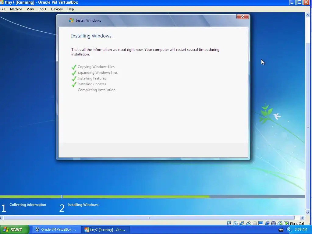This screenshot has width=312, height=234.
Task: Close the Install Windows dialog
Action: pos(243,16)
